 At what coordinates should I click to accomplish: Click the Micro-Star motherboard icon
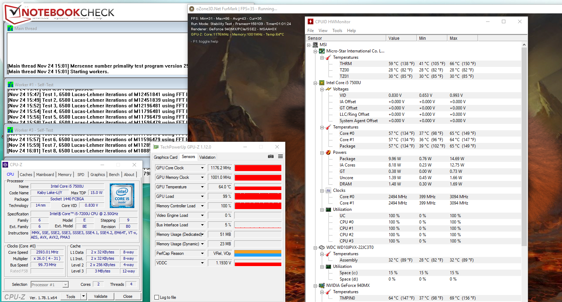click(322, 51)
